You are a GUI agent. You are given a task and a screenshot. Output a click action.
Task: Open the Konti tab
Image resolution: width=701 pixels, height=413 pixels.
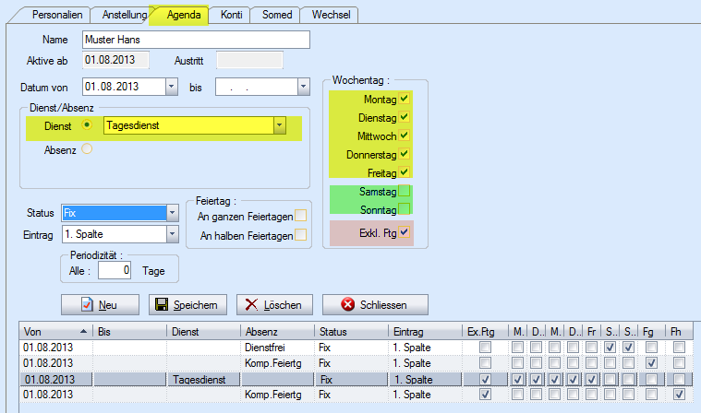click(x=231, y=15)
